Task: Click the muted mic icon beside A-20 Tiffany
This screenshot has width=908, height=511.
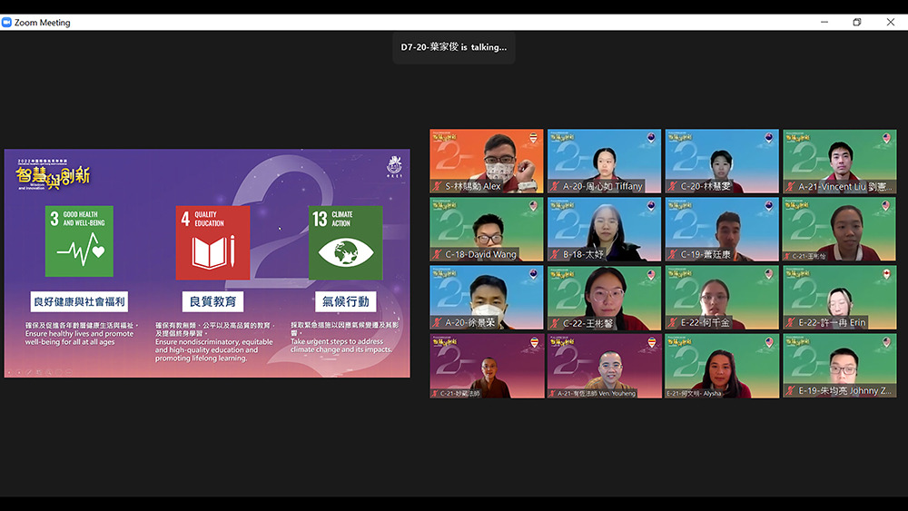Action: [x=555, y=186]
